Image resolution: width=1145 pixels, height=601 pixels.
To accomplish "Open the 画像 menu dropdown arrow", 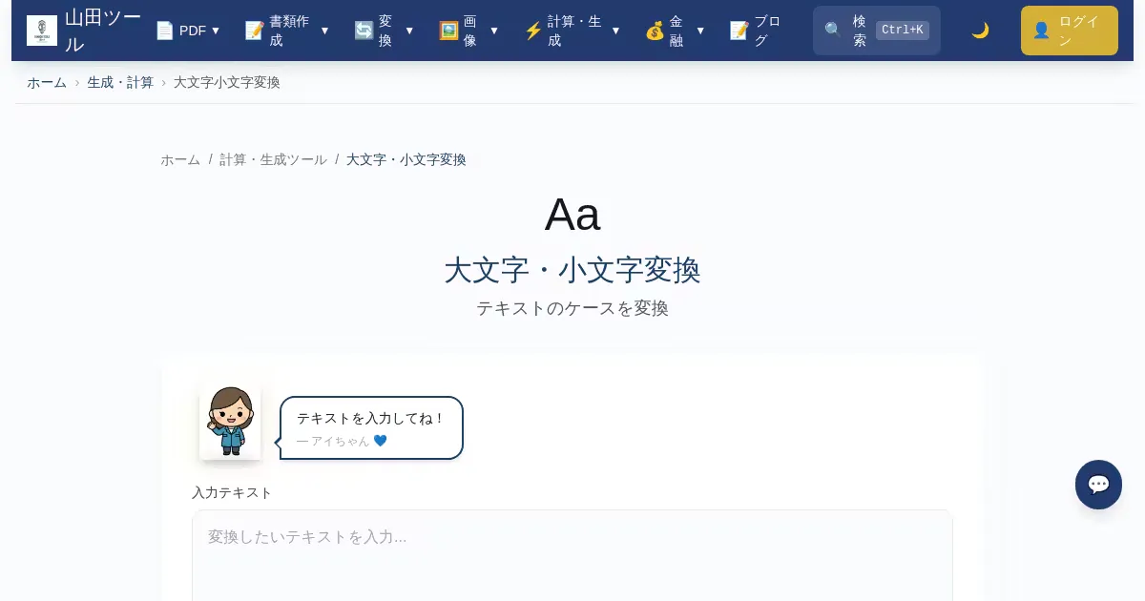I will [494, 31].
